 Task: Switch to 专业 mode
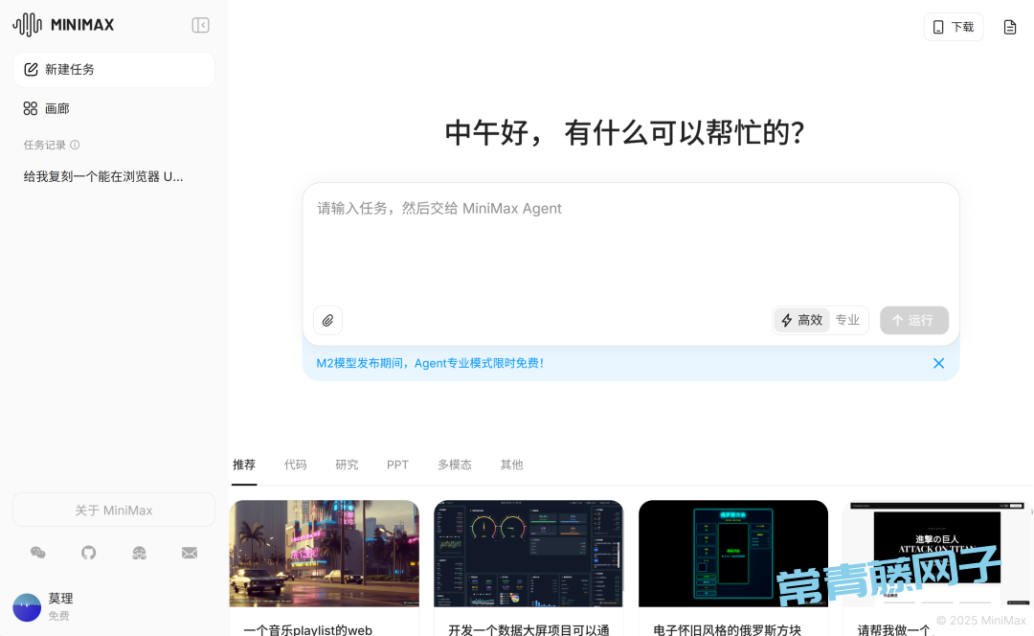click(x=847, y=320)
